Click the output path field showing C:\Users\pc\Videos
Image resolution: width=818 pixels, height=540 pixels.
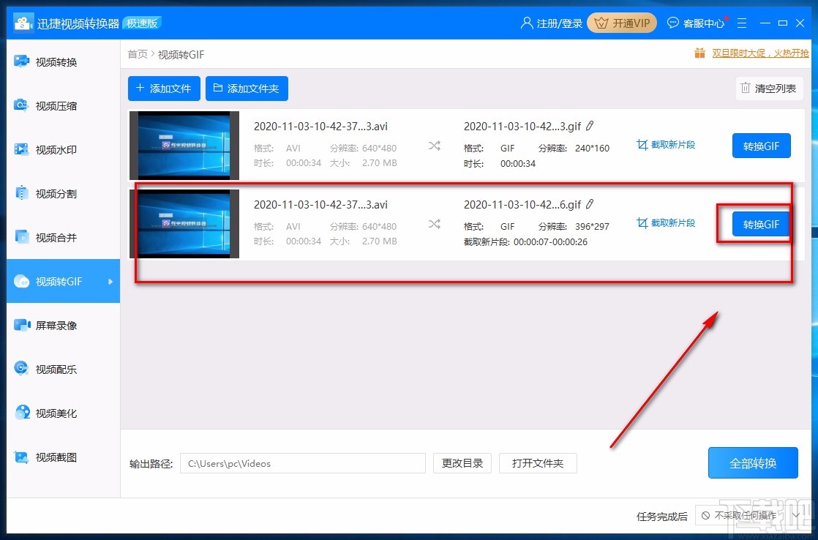pos(302,462)
